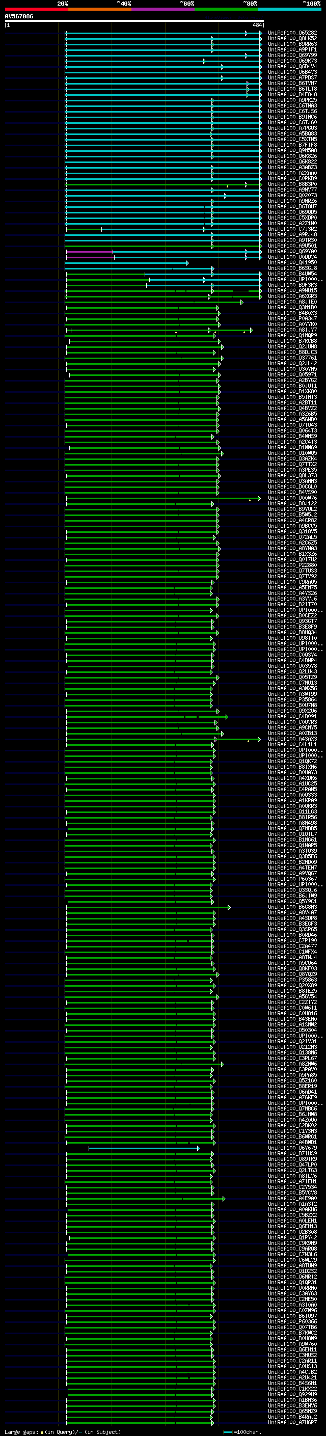Open hit UniRef100_Q37761

(292, 358)
